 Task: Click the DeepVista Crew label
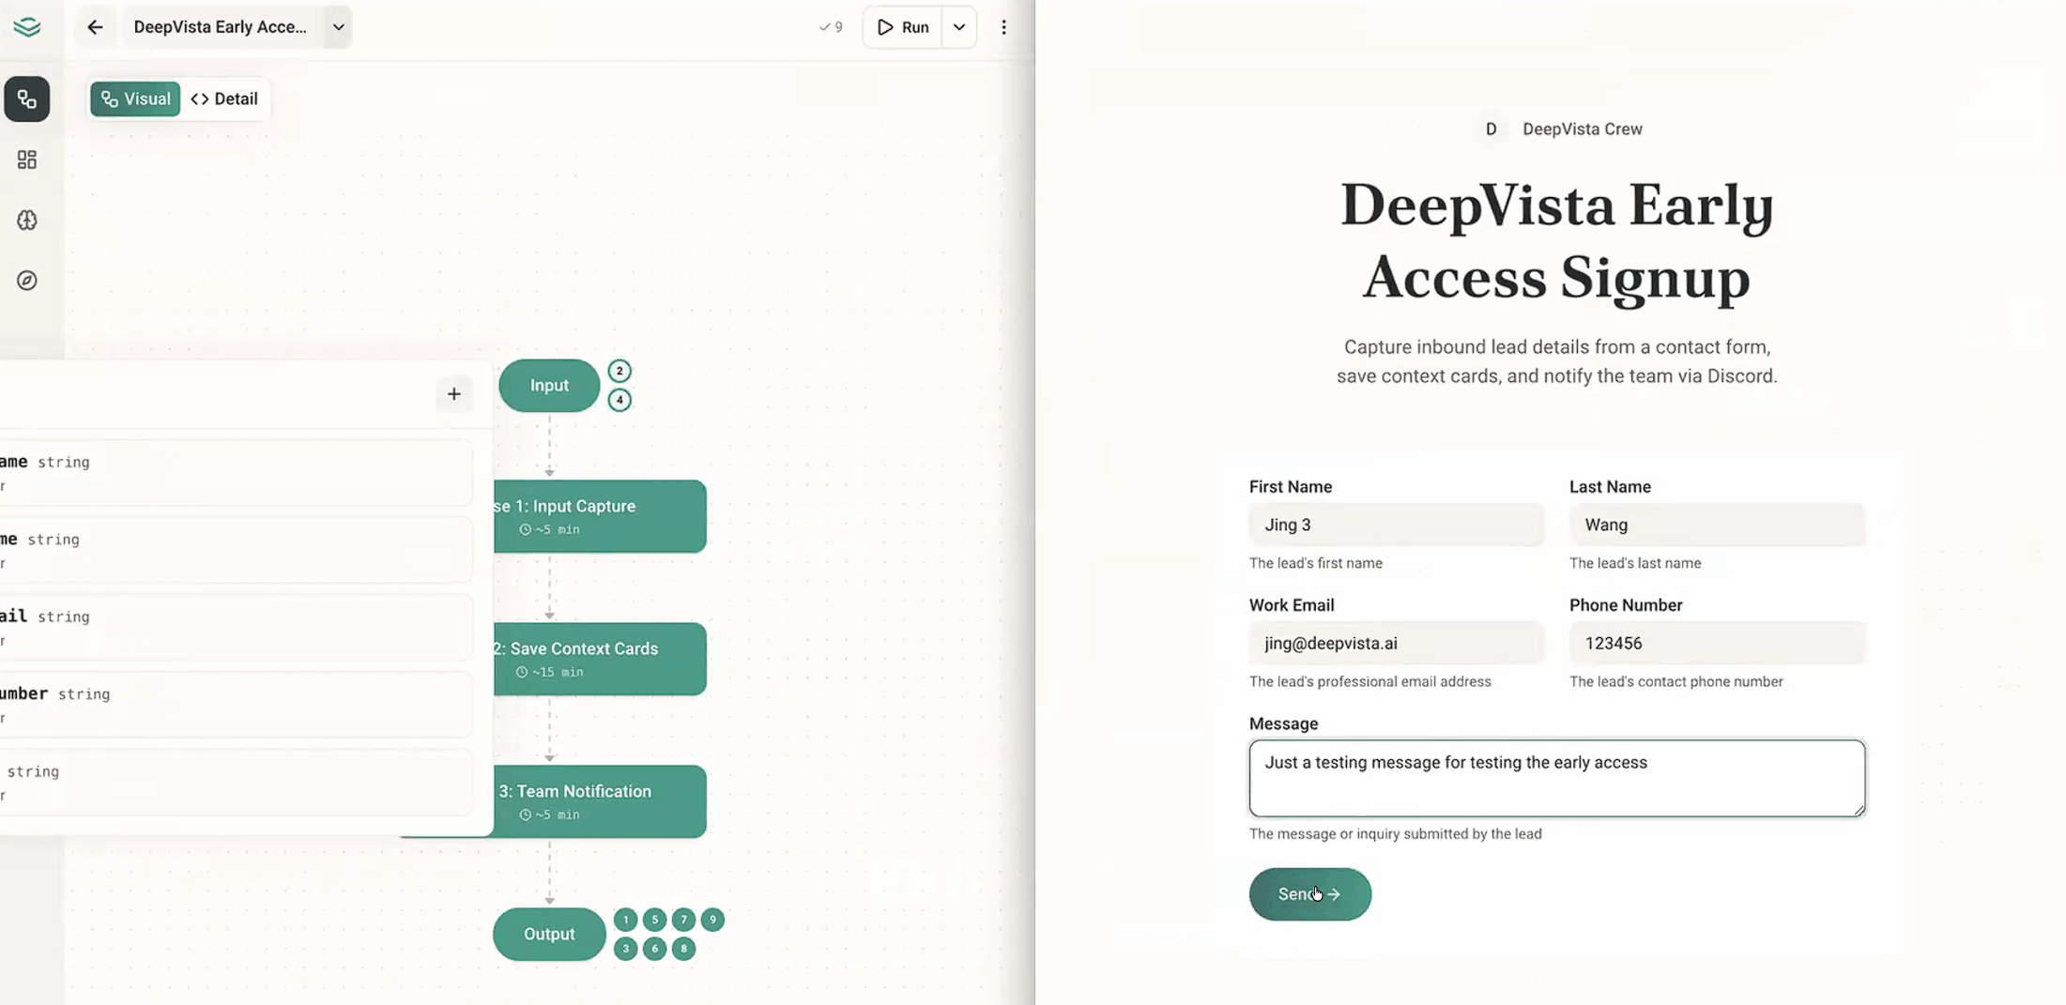click(x=1583, y=129)
